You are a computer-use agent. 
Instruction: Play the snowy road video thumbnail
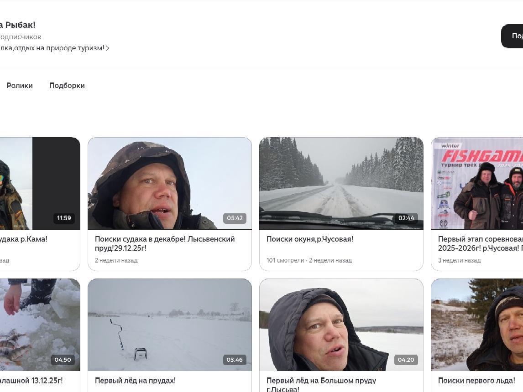coord(341,183)
